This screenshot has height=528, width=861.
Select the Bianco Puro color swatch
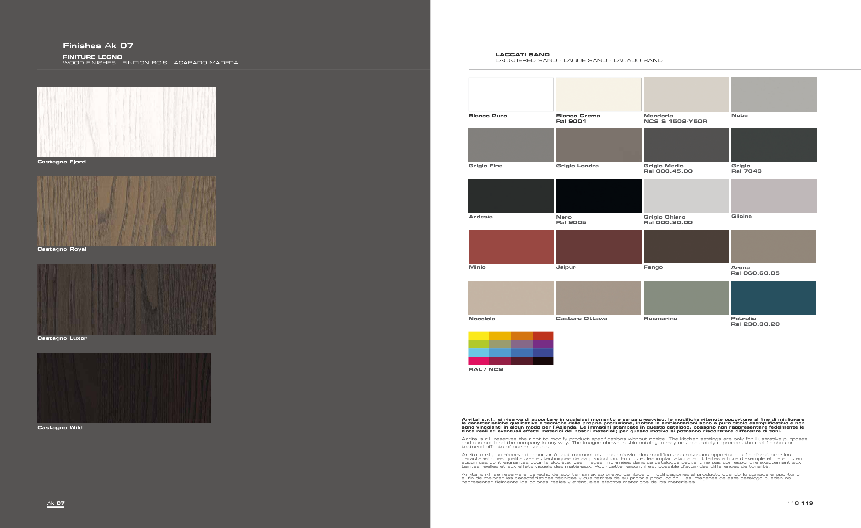click(x=511, y=94)
